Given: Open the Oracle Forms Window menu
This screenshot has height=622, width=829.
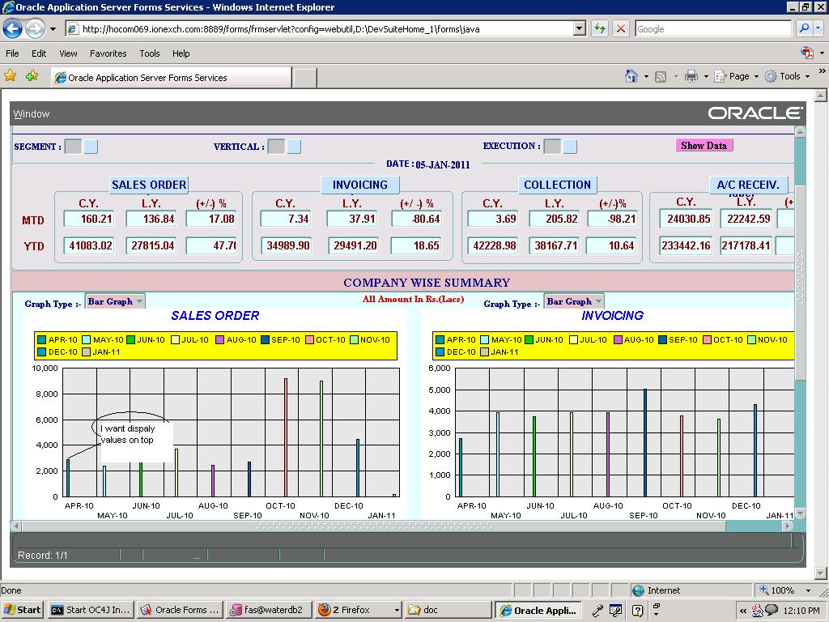Looking at the screenshot, I should point(32,113).
